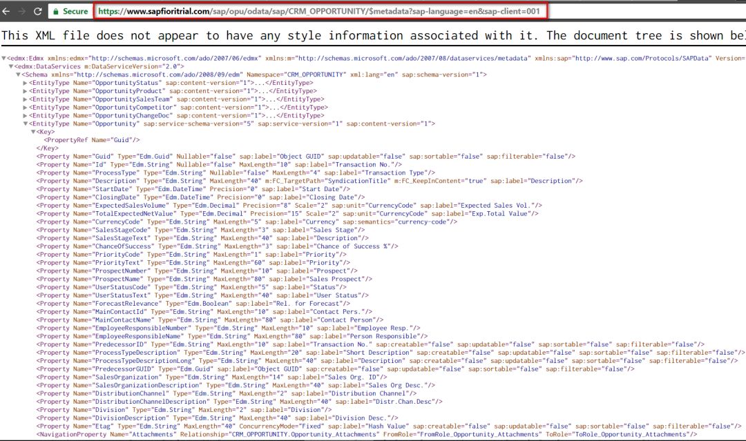Select the Property Name="UserStatusCode" line

[x=192, y=287]
